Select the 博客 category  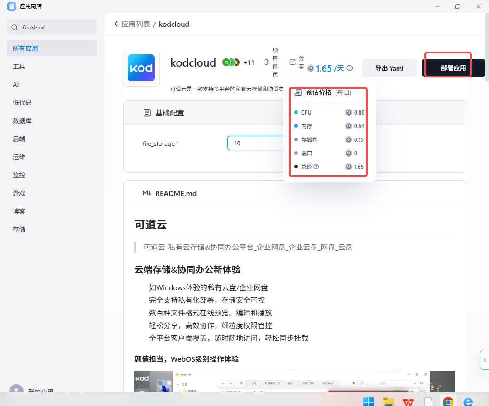(x=52, y=211)
